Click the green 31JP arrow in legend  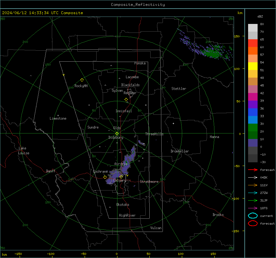point(253,200)
